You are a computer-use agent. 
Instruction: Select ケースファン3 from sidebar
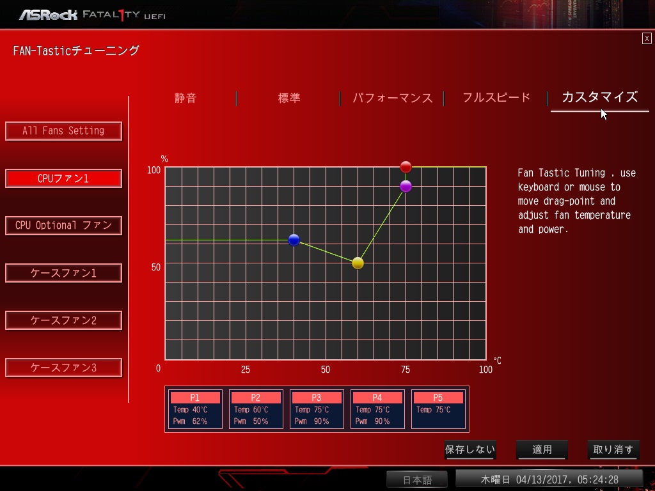(x=63, y=368)
